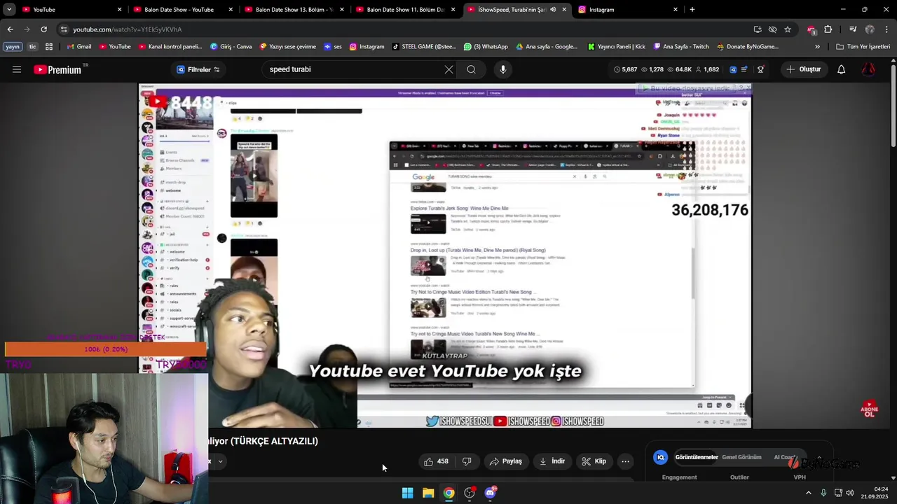Screen dimensions: 897x504
Task: Open the Giriş - Canva bookmark
Action: point(231,47)
